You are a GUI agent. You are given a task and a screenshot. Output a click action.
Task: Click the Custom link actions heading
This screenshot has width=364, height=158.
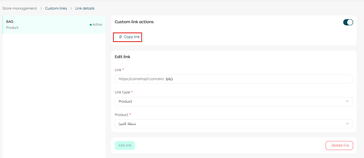pos(134,22)
